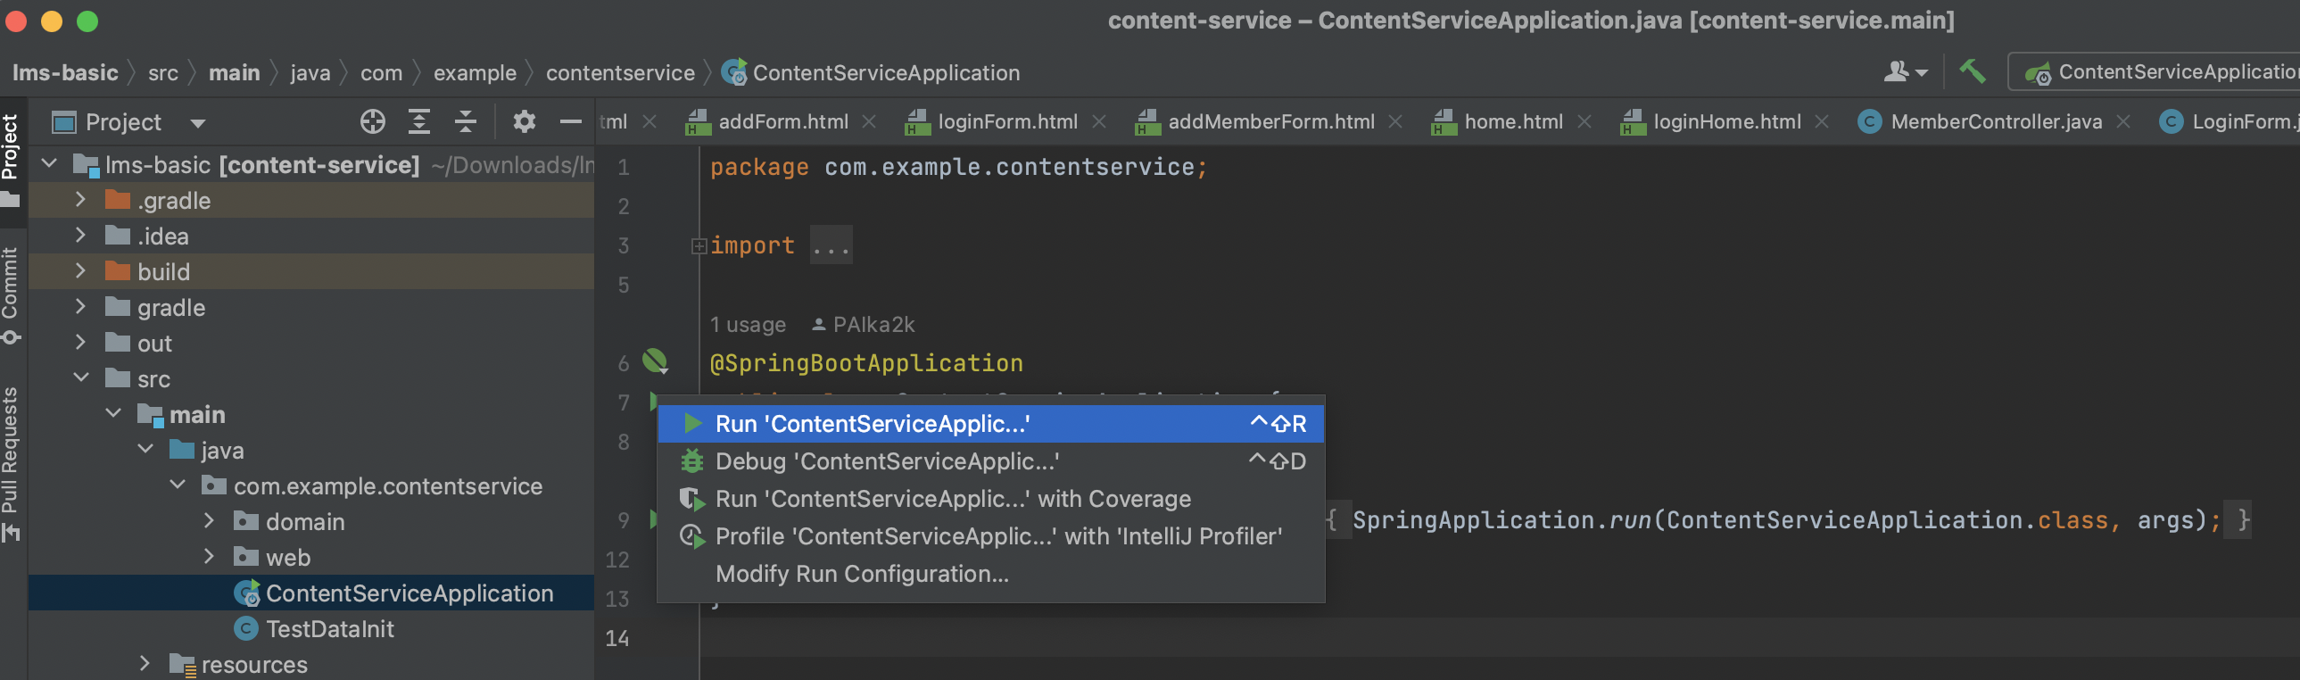
Task: Select ContentServiceApplication in project tree
Action: [310, 593]
